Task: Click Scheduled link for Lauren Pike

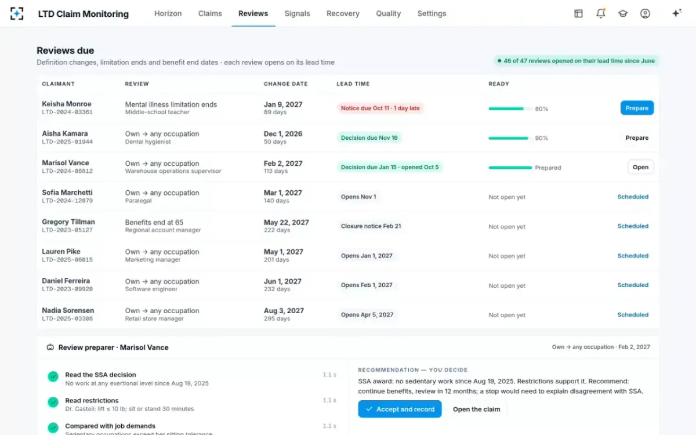Action: (x=633, y=256)
